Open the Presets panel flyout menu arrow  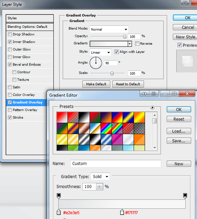tap(152, 107)
